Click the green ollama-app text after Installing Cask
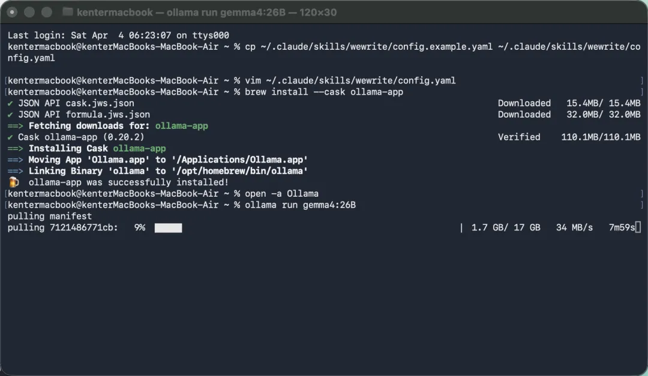Screen dimensions: 648x376 pos(139,148)
